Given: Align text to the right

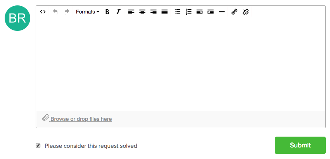Looking at the screenshot, I should (x=154, y=12).
